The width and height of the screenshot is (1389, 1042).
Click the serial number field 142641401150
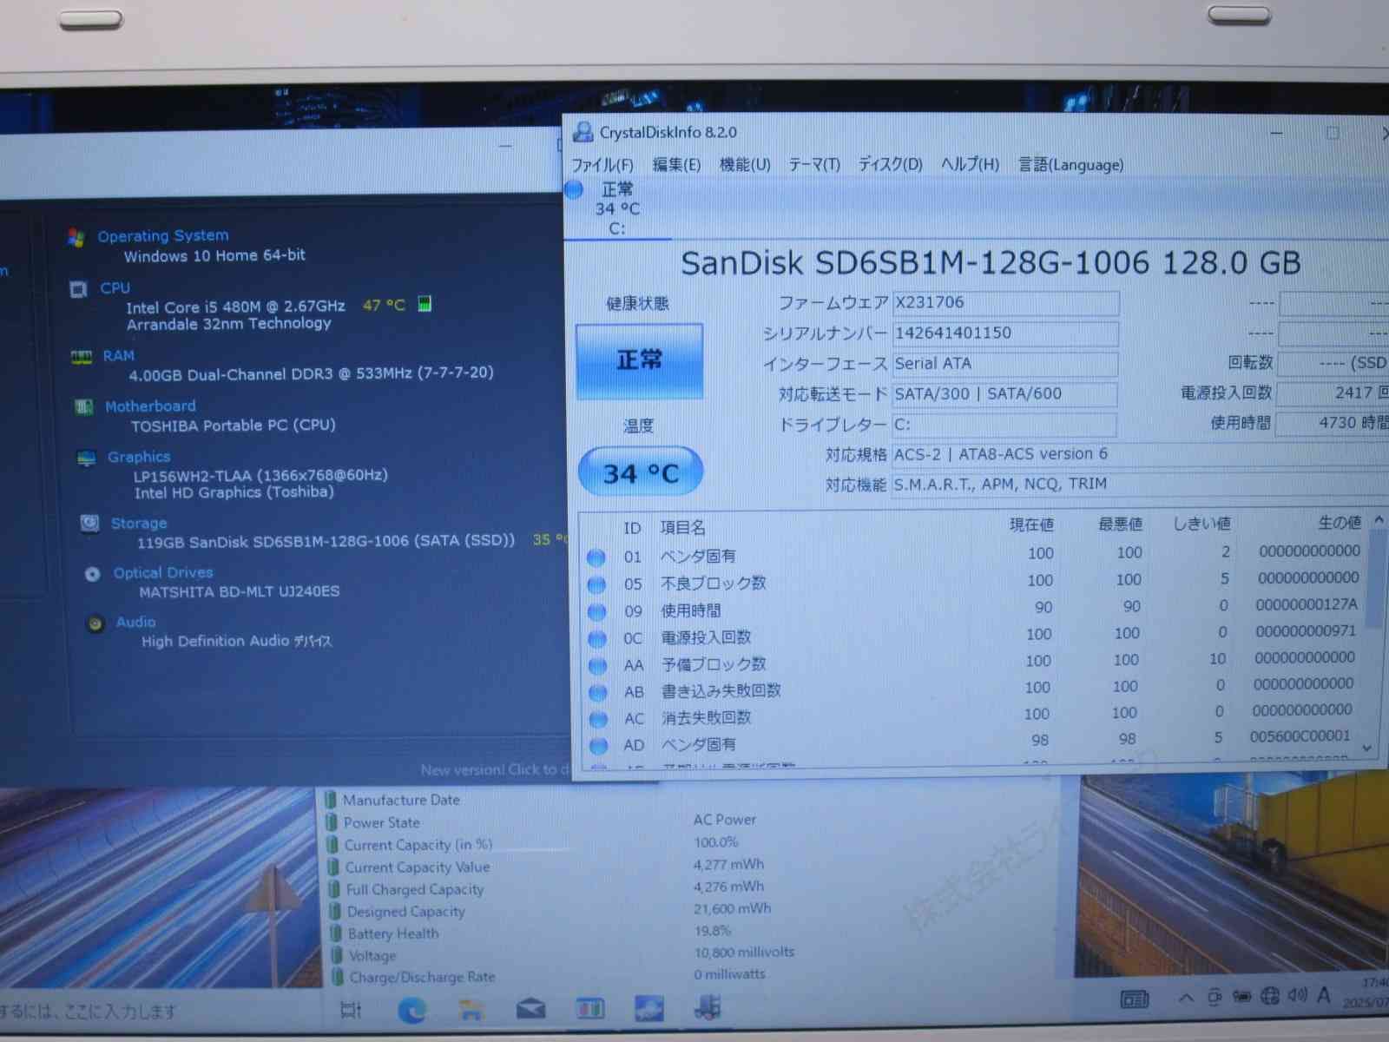coord(1005,333)
